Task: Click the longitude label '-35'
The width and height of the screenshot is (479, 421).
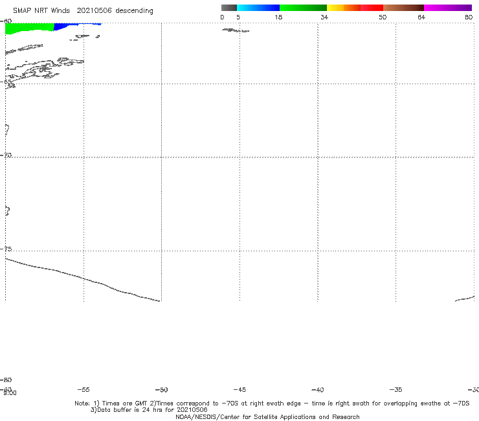Action: click(x=395, y=389)
